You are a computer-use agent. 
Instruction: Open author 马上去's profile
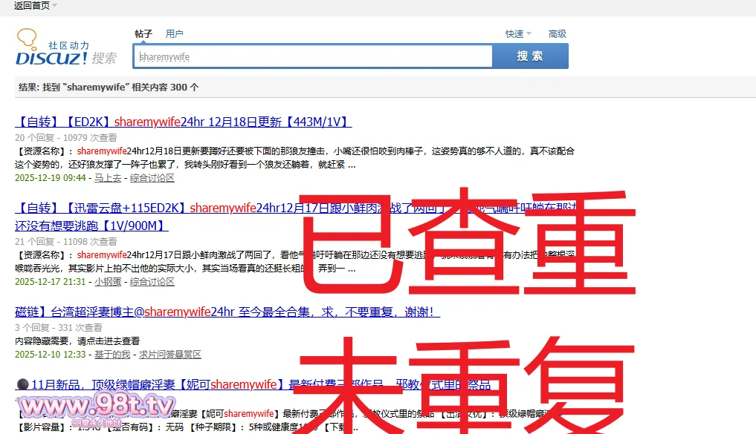point(107,178)
